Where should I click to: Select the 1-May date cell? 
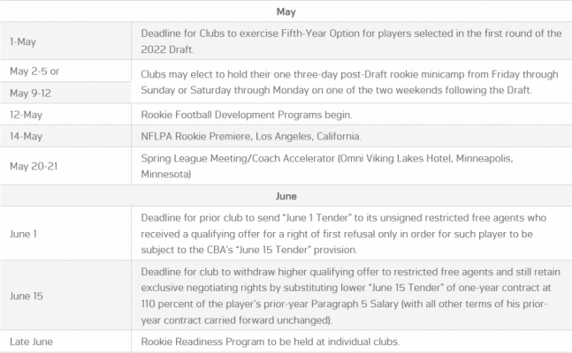65,41
